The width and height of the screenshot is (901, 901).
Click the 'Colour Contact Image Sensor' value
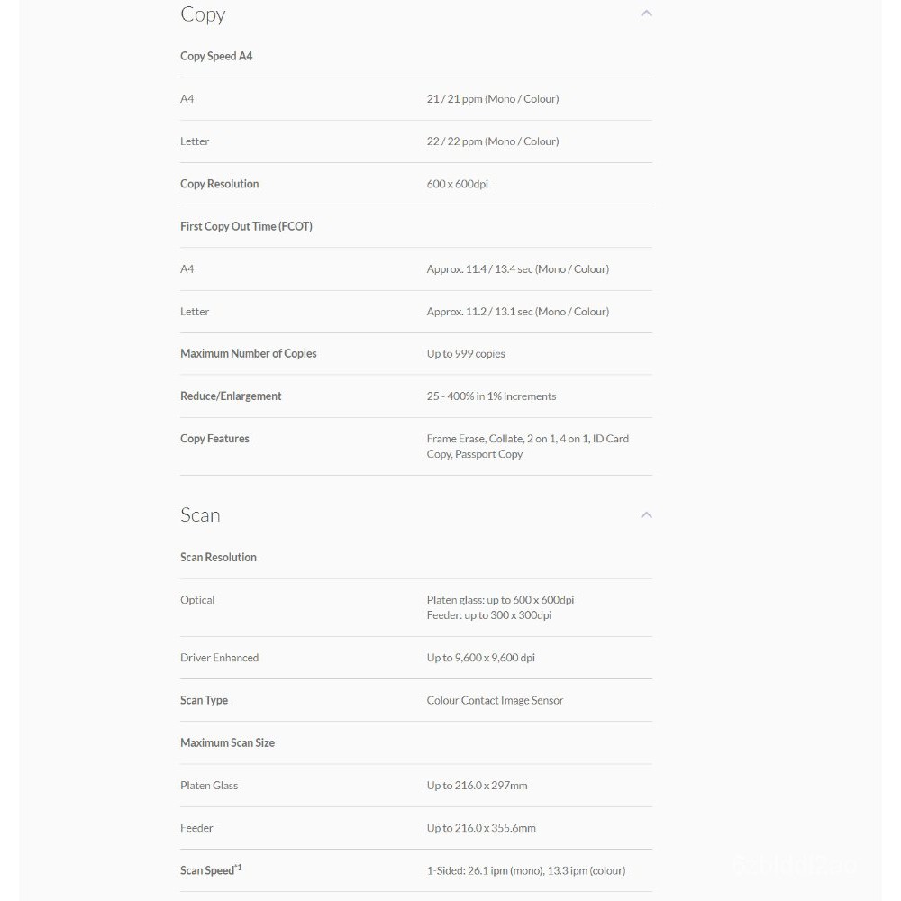click(495, 700)
